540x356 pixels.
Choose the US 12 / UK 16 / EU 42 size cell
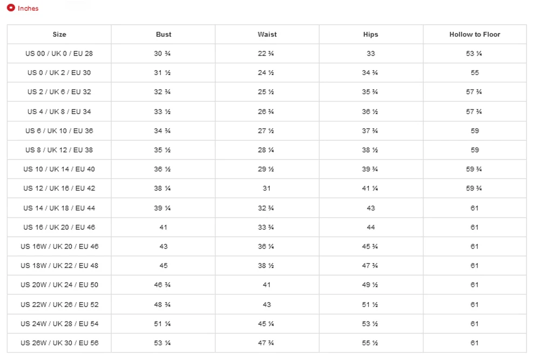coord(59,188)
